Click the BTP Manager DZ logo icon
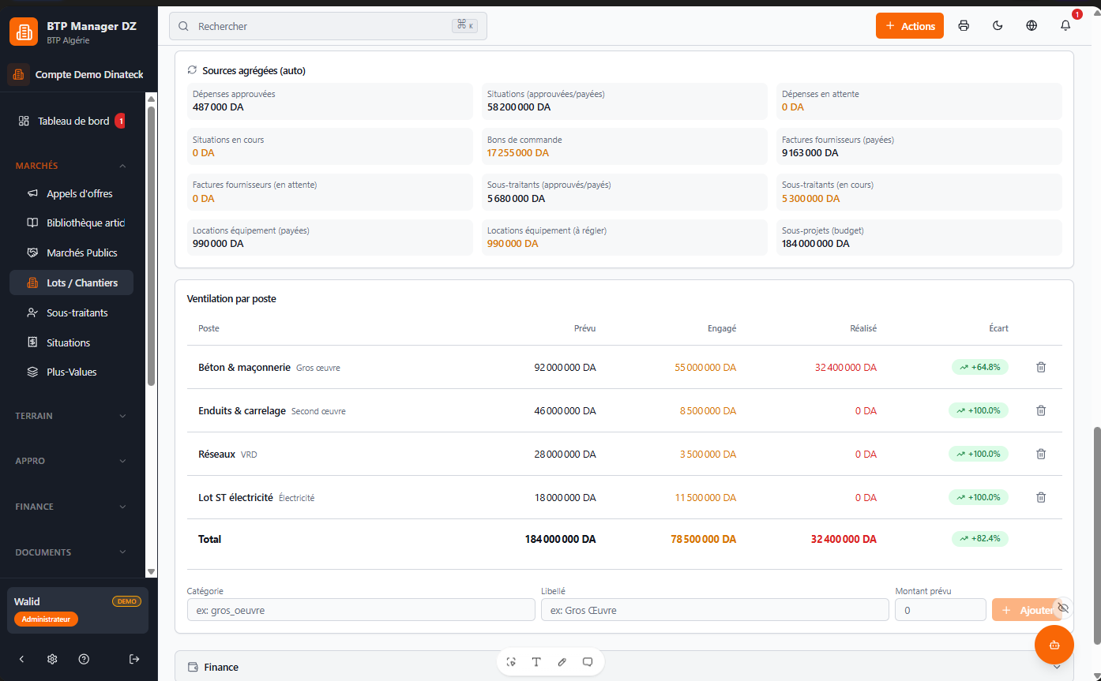The height and width of the screenshot is (681, 1101). (x=24, y=32)
